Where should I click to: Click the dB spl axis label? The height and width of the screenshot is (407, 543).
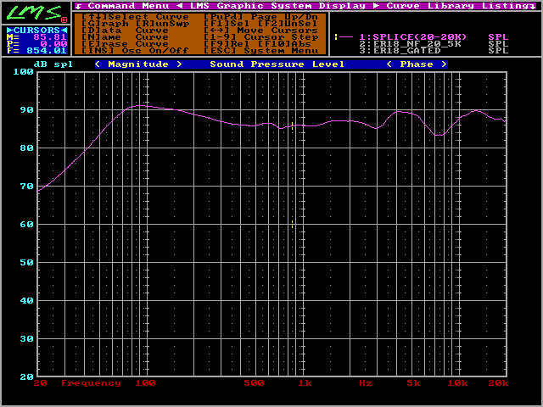[53, 64]
